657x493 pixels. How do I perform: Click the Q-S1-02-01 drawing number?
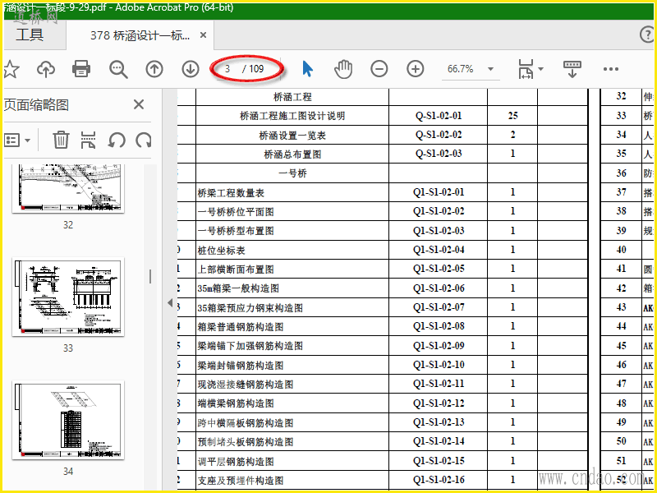tap(439, 115)
